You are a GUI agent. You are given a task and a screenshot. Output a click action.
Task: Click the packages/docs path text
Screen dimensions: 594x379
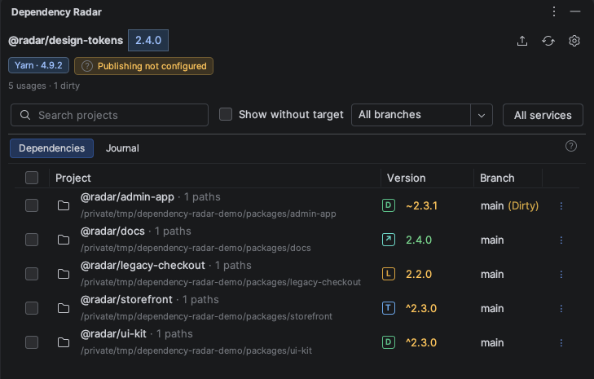coord(196,248)
